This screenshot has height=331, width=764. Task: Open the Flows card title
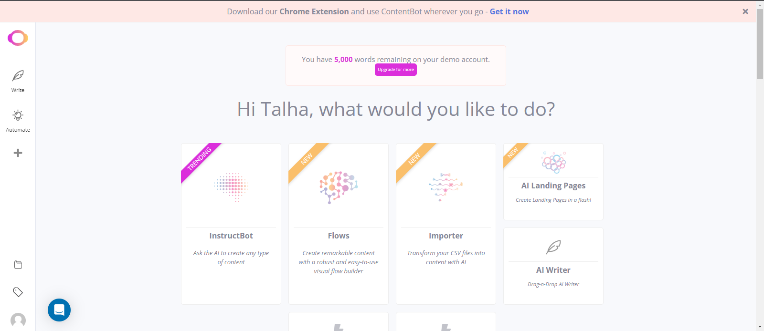[339, 236]
